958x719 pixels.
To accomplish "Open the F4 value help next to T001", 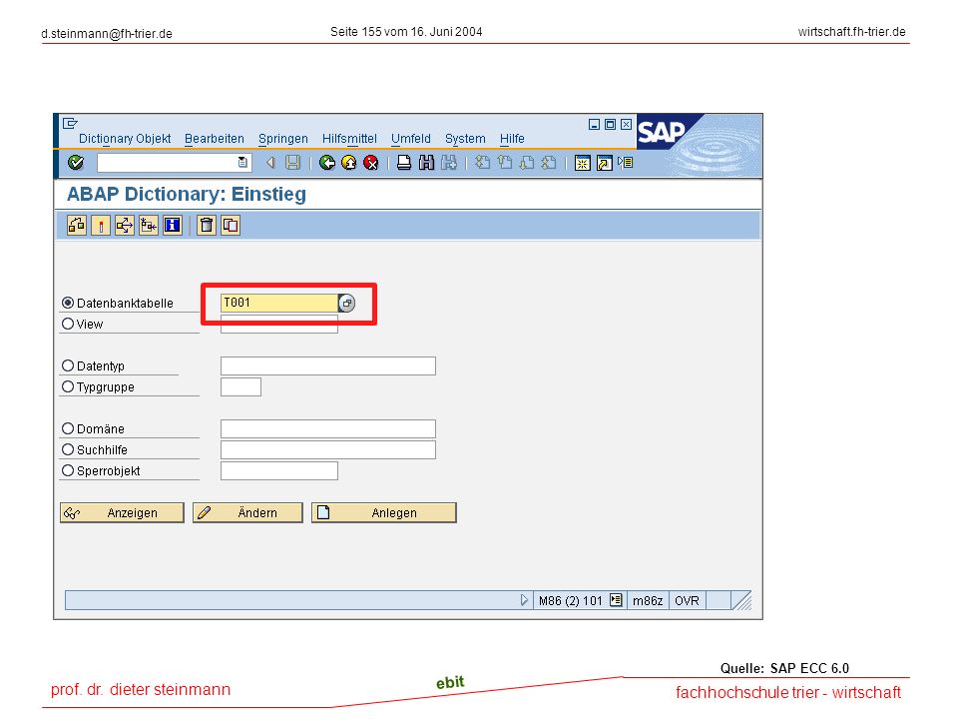I will click(x=346, y=303).
